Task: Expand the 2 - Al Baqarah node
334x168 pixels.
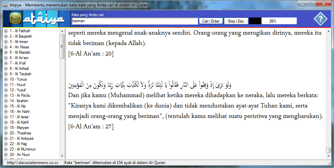Action: (x=6, y=36)
